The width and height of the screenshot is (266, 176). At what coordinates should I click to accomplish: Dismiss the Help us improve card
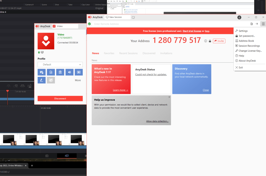[169, 97]
